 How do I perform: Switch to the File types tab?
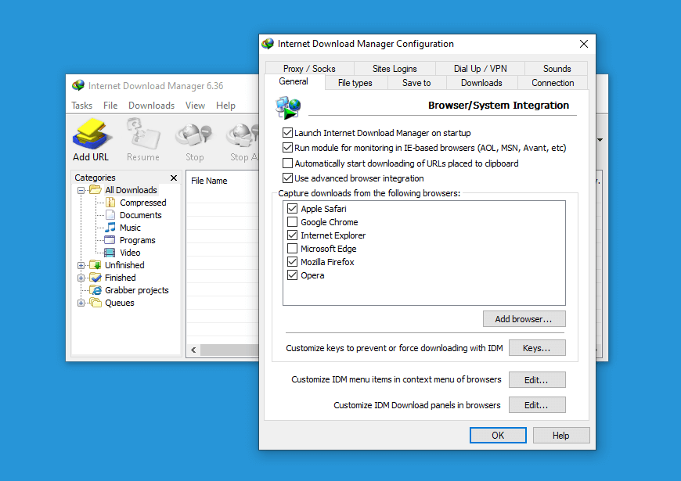pyautogui.click(x=355, y=82)
